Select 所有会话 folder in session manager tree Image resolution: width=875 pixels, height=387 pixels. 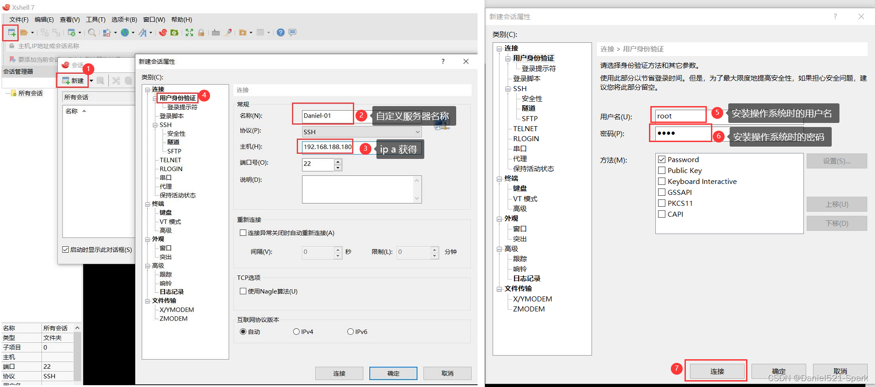30,93
